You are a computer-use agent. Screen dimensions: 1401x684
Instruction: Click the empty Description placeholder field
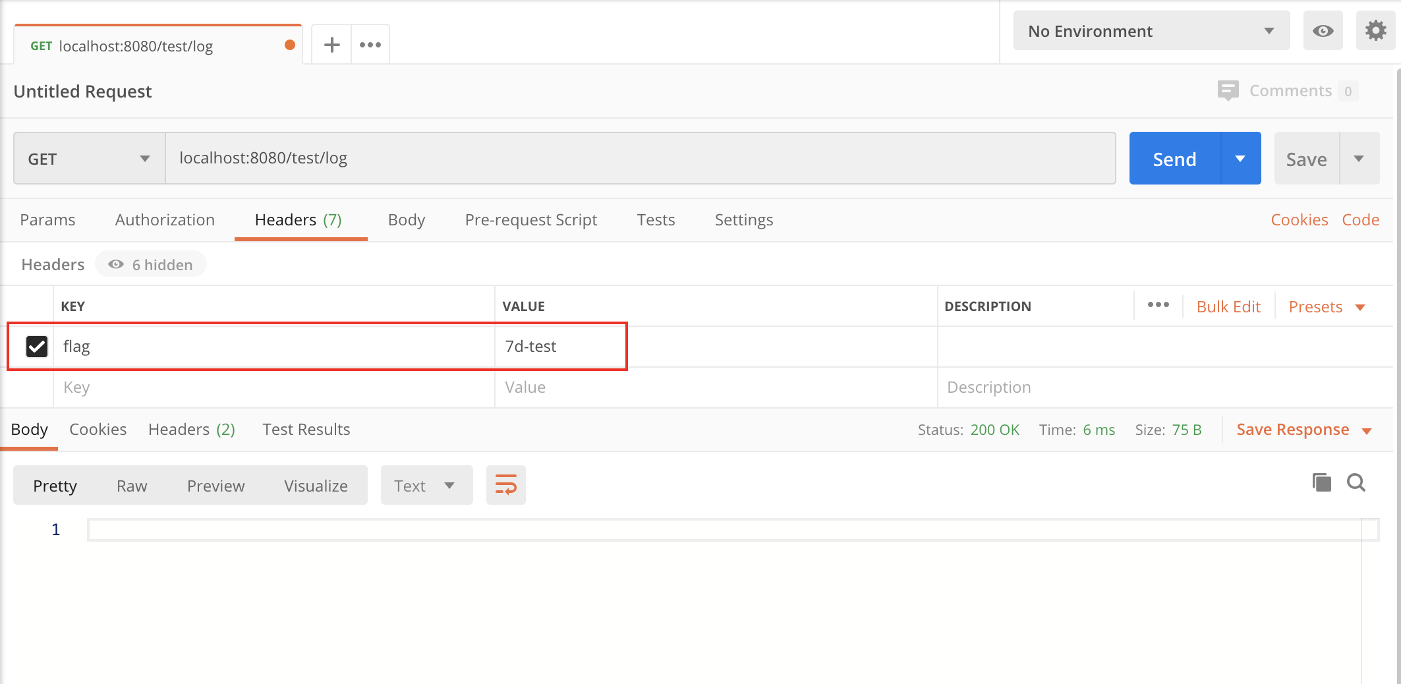1165,387
